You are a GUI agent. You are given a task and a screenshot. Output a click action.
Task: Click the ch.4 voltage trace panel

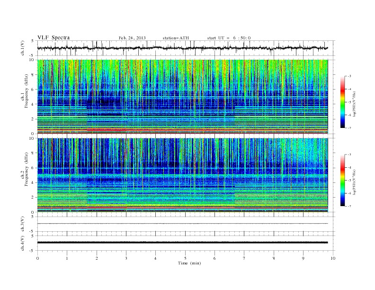pos(186,243)
